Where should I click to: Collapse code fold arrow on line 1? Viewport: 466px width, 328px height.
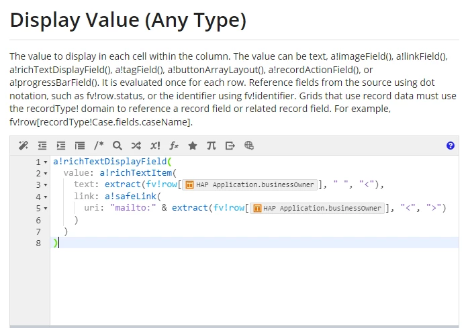46,162
